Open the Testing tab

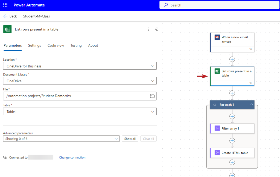pyautogui.click(x=76, y=46)
